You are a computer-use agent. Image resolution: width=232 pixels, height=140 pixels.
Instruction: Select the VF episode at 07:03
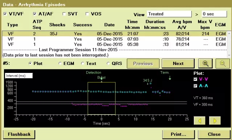pos(115,39)
